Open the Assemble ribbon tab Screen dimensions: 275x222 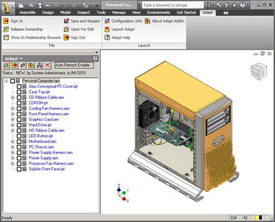point(27,12)
